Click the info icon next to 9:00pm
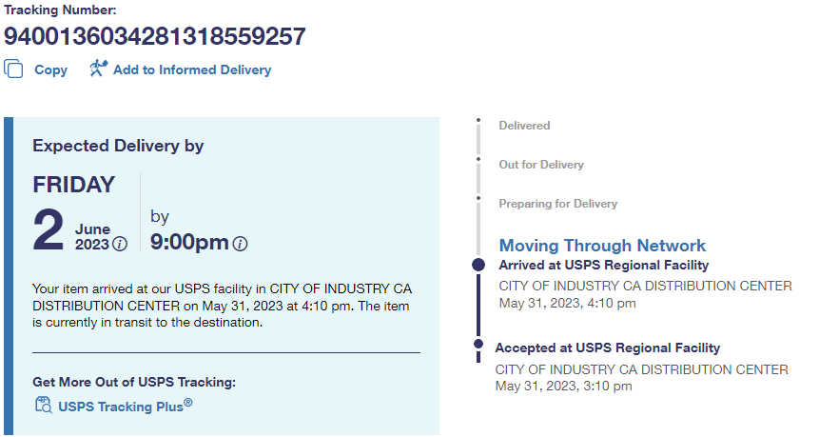Viewport: 819px width, 437px height. point(240,244)
